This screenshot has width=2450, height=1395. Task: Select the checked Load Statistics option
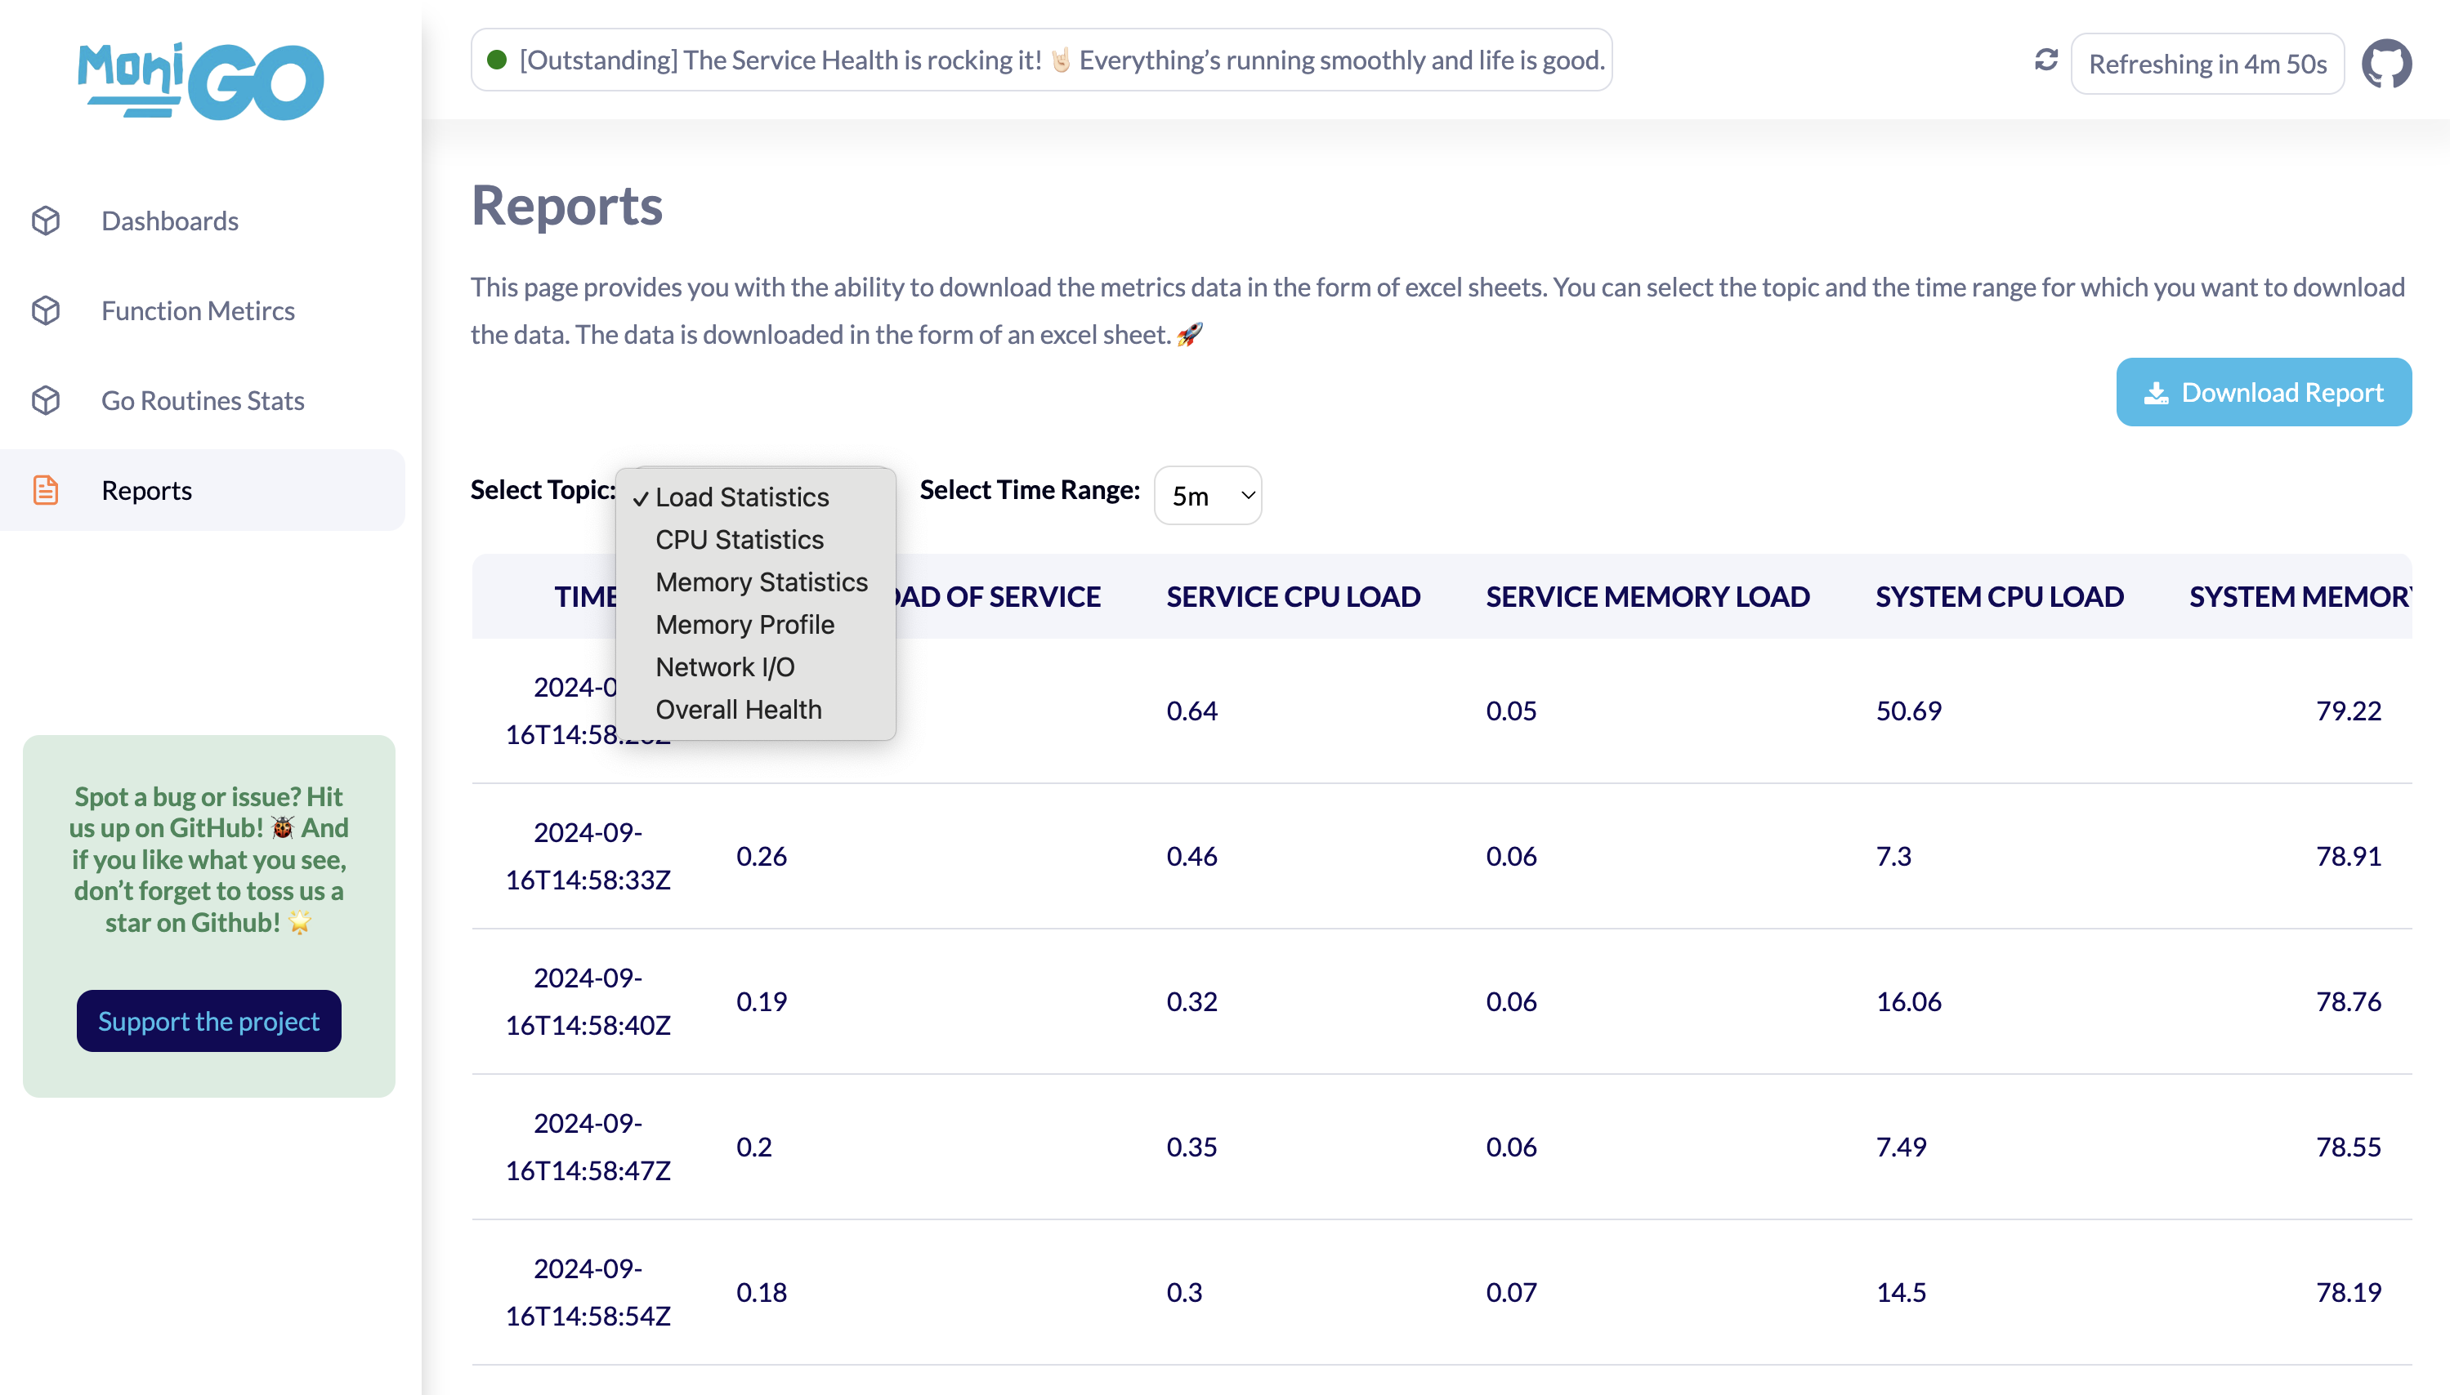tap(742, 497)
